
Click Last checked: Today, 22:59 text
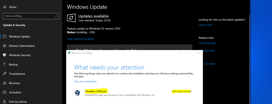coord(95,20)
